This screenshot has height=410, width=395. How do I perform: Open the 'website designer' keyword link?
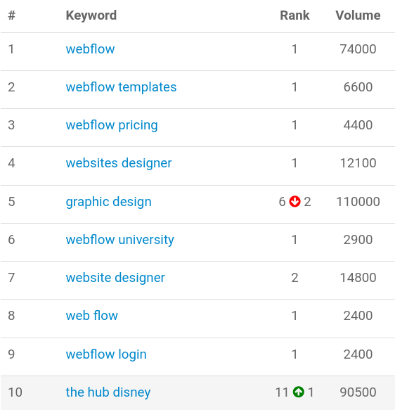pyautogui.click(x=115, y=278)
